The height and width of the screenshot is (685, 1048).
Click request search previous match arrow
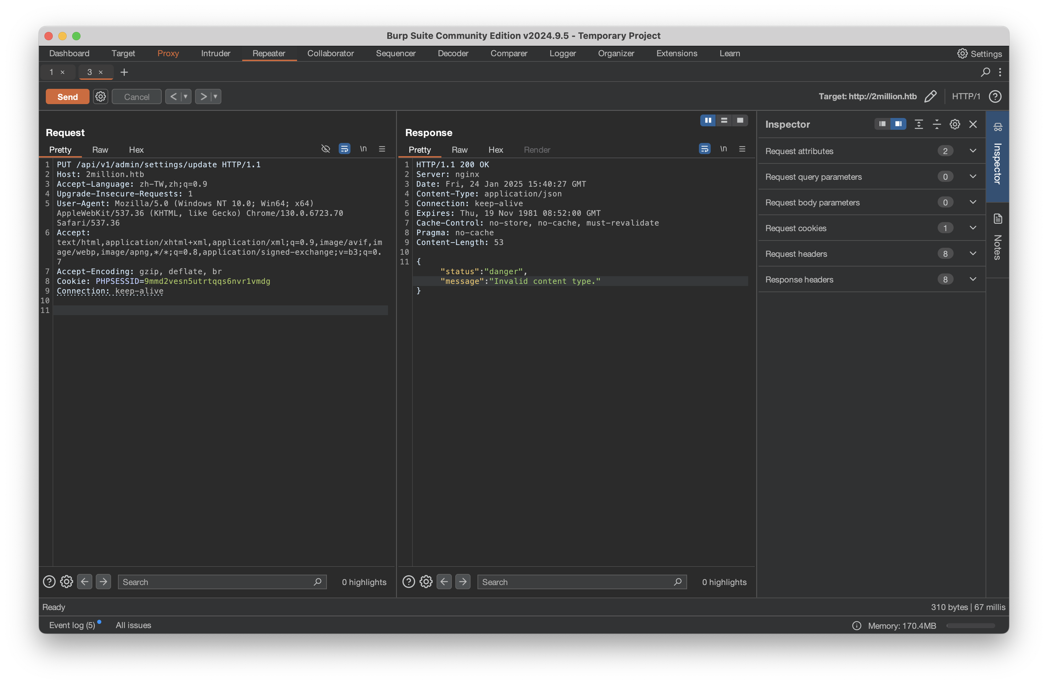[85, 582]
